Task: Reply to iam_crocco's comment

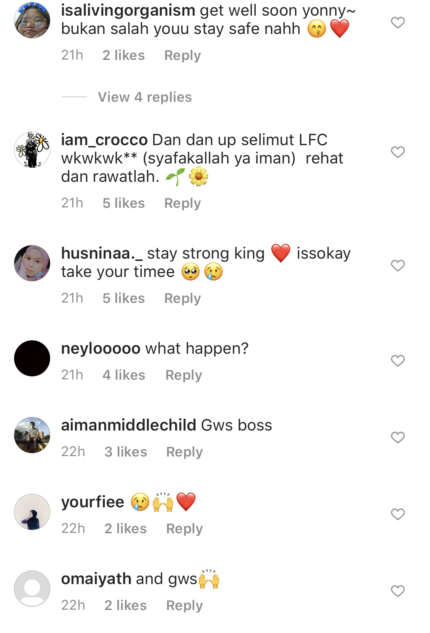Action: [182, 203]
